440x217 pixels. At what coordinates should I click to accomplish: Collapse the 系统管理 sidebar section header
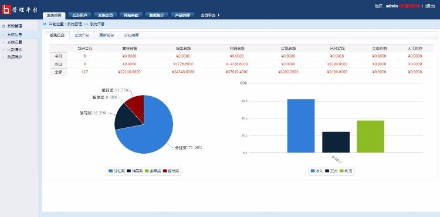click(15, 26)
